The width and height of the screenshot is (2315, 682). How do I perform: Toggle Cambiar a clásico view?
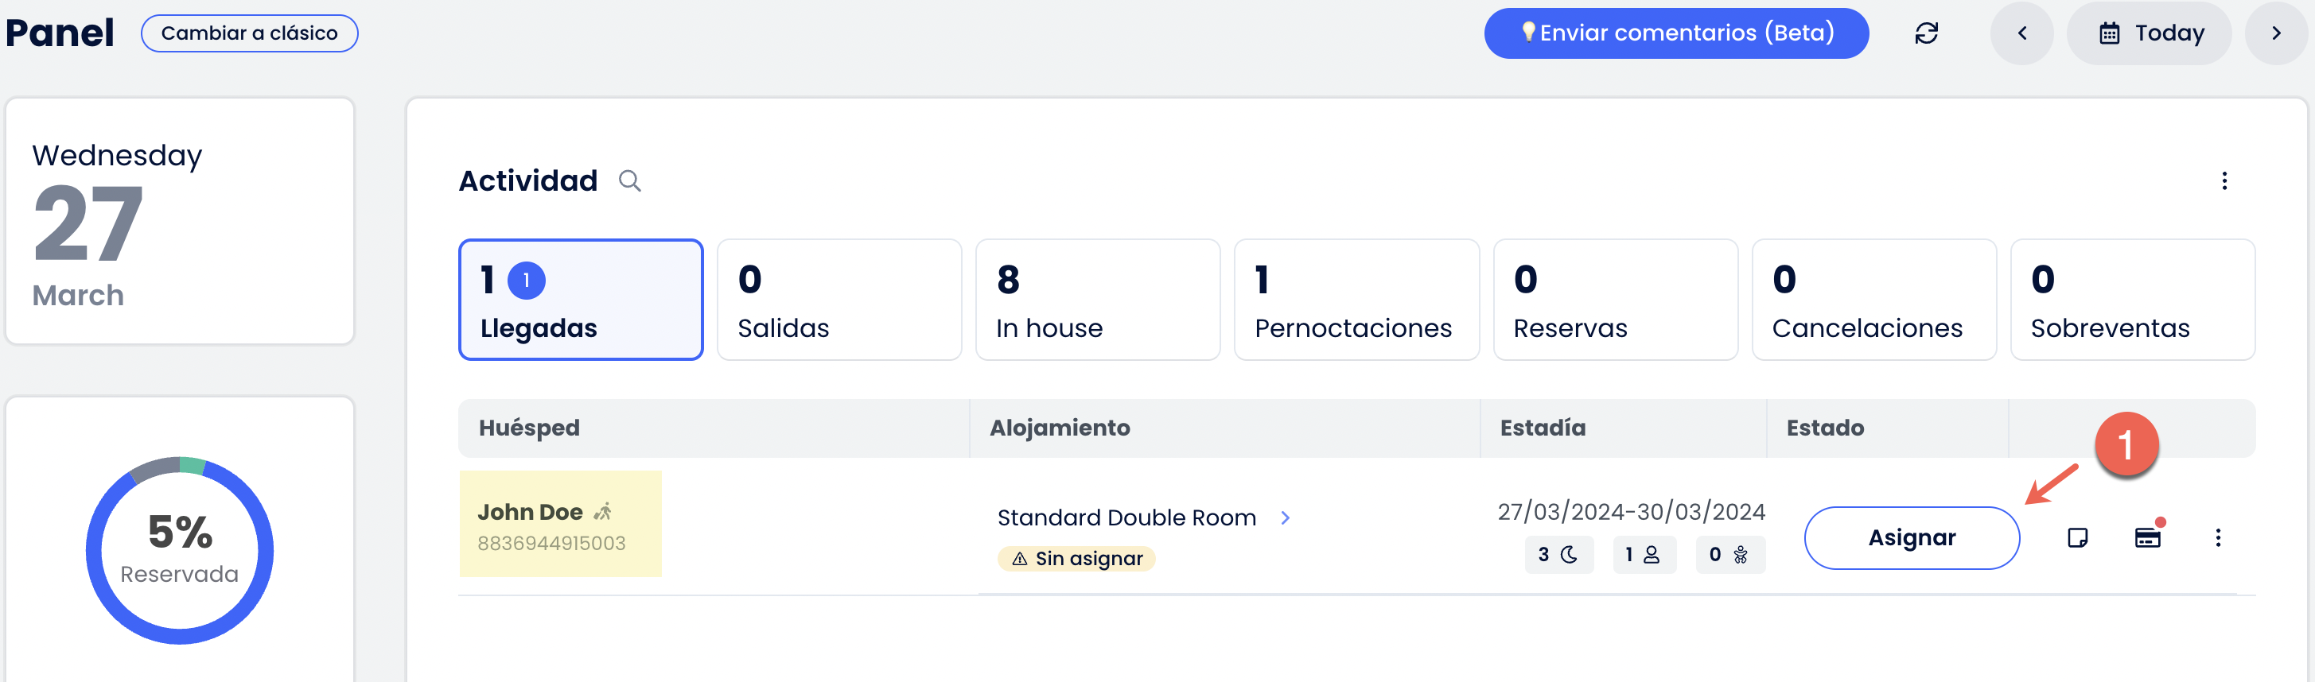click(249, 33)
